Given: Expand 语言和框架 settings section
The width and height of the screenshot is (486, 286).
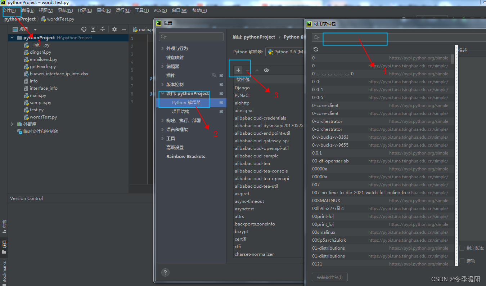Looking at the screenshot, I should [162, 129].
